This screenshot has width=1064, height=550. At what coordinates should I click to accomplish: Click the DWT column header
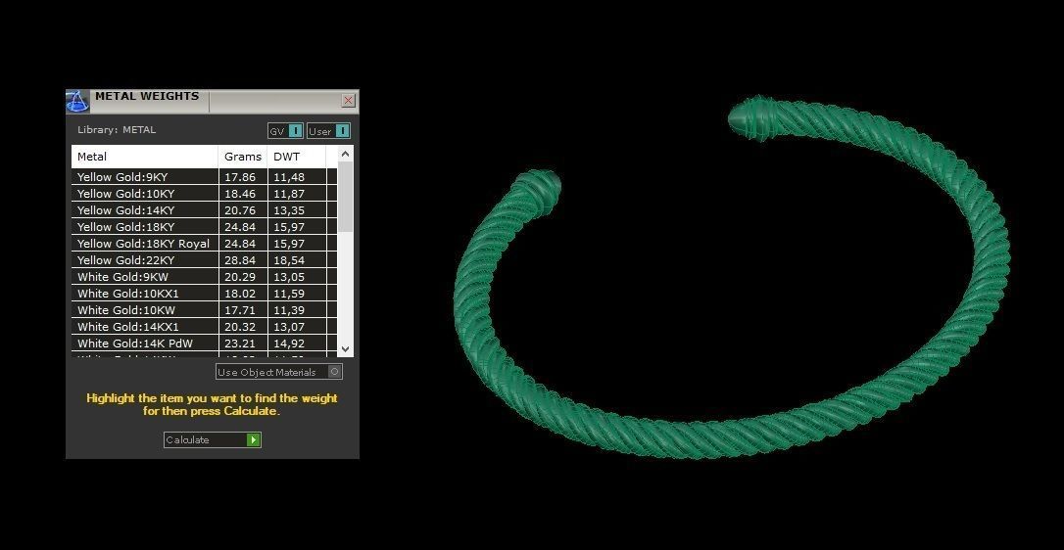(x=297, y=157)
